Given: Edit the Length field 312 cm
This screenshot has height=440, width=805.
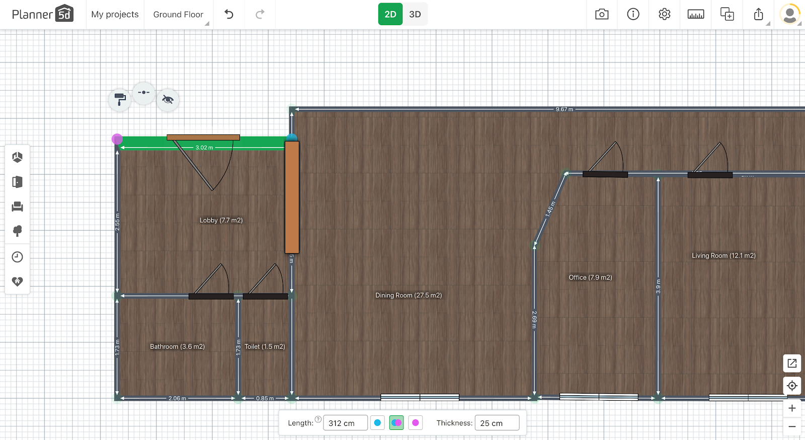Looking at the screenshot, I should (x=345, y=423).
